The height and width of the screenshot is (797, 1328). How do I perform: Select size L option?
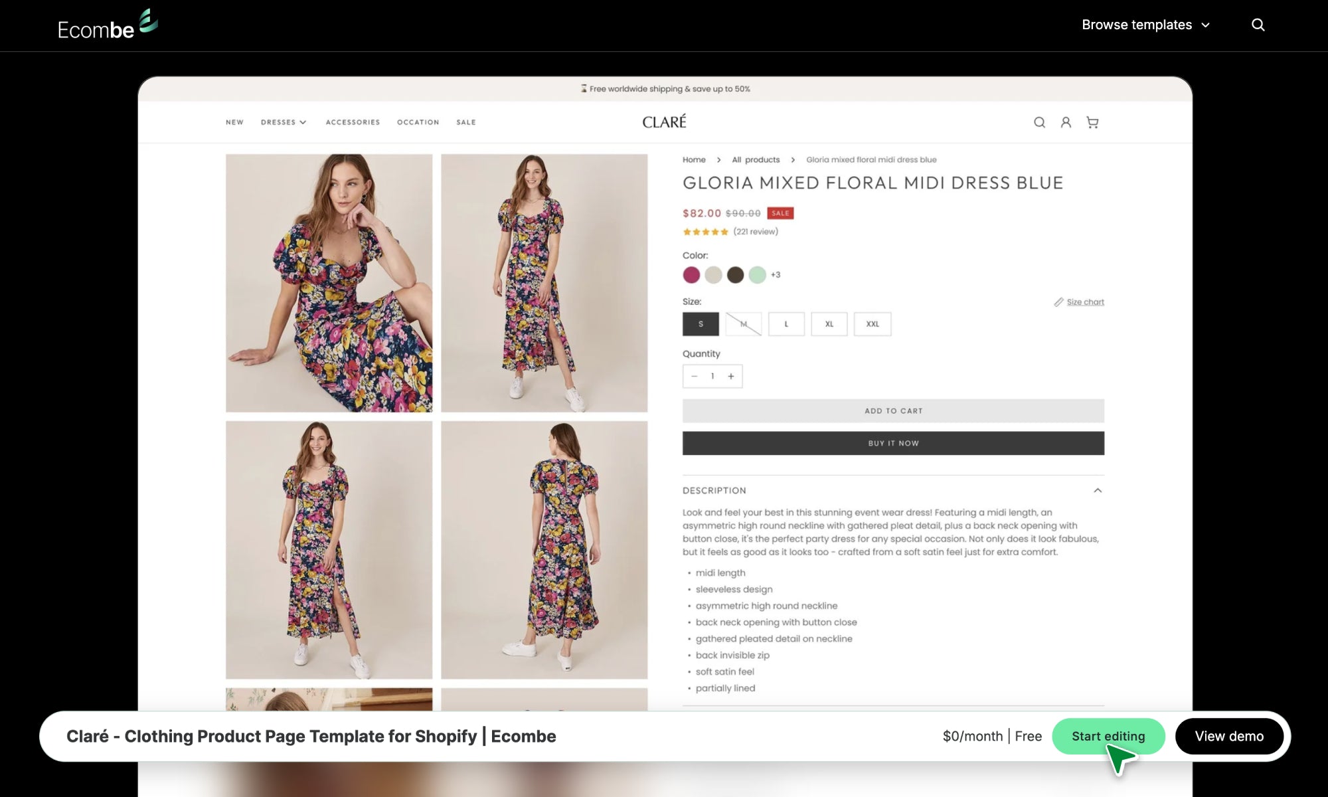(x=786, y=324)
